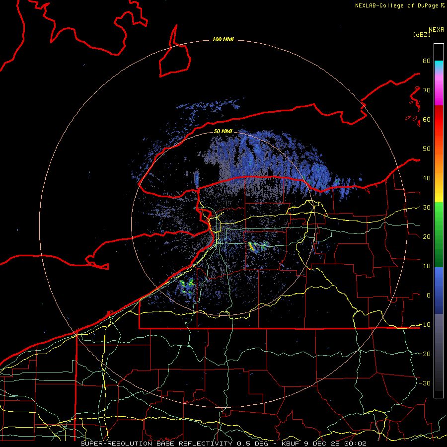
Task: Click the 70 value on dBZ scale
Action: pyautogui.click(x=427, y=90)
